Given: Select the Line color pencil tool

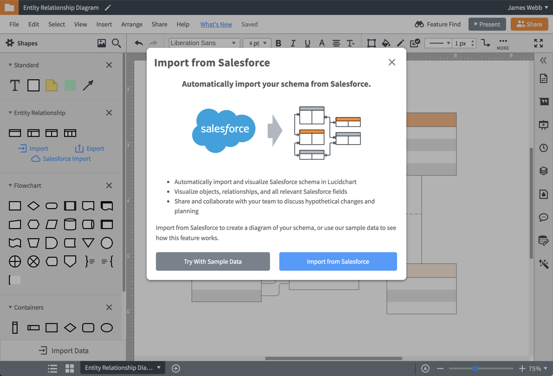Looking at the screenshot, I should point(400,43).
